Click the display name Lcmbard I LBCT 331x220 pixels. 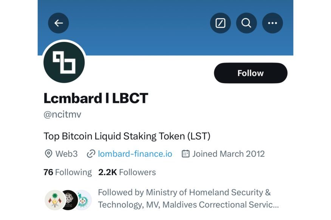click(x=96, y=98)
